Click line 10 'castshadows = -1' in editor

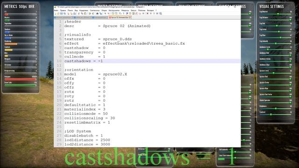coord(83,61)
